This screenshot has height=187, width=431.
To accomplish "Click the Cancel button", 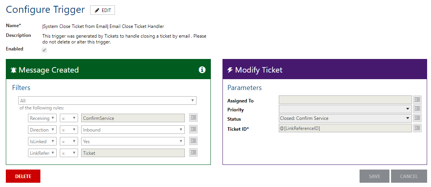I will click(x=409, y=176).
